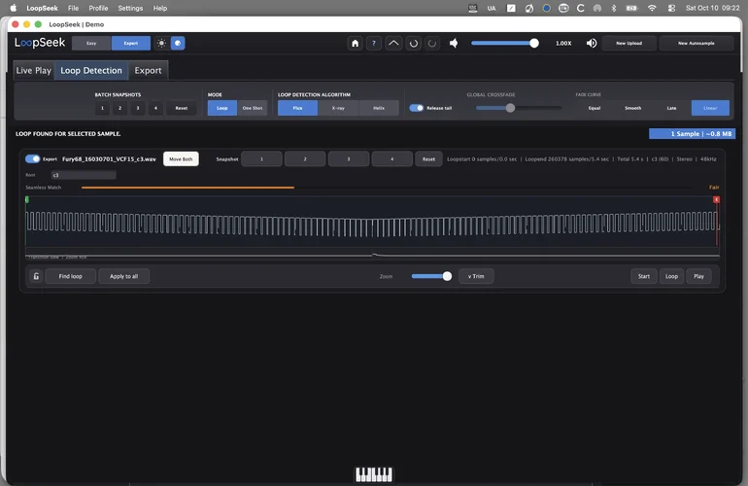The width and height of the screenshot is (748, 486).
Task: Click the lock icon beside Find loop
Action: tap(36, 276)
